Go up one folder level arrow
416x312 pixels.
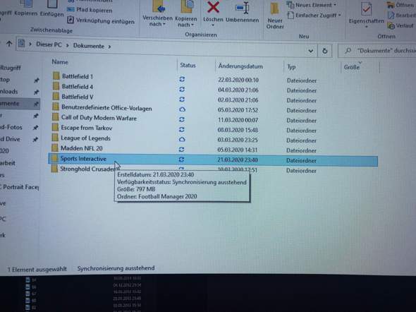tap(9, 44)
